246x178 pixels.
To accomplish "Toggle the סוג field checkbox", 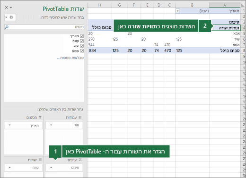I will 82,46.
